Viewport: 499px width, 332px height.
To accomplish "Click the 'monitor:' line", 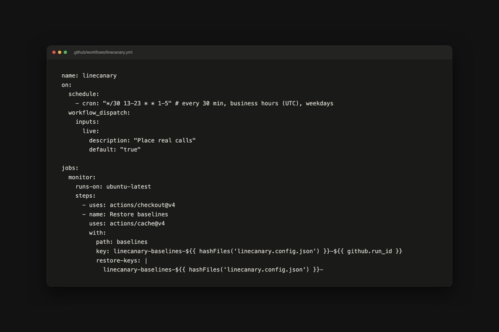I will (82, 177).
